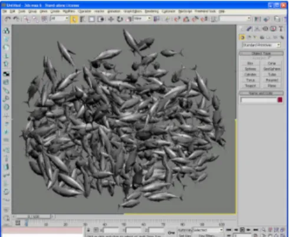Click the Rectangular Selection Region icon
Screen dimensions: 289x237
[x=91, y=19]
